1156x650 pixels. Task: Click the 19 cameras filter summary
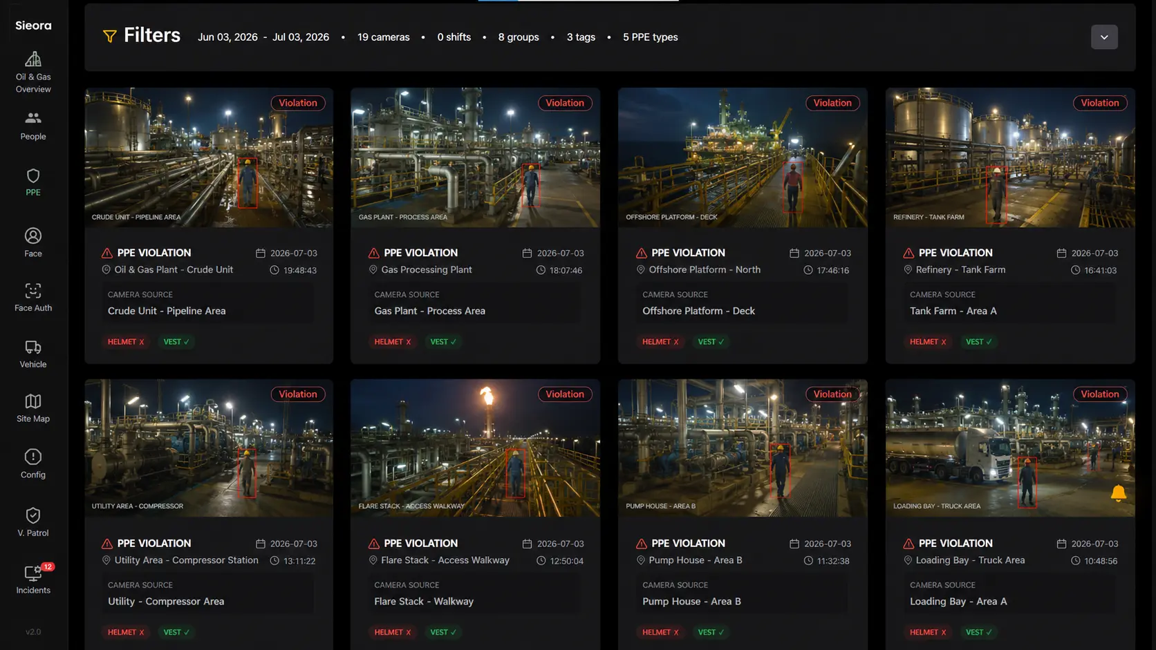(x=384, y=37)
